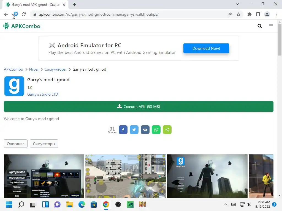The width and height of the screenshot is (282, 211).
Task: Click the Симуляторы tag button
Action: (x=44, y=144)
